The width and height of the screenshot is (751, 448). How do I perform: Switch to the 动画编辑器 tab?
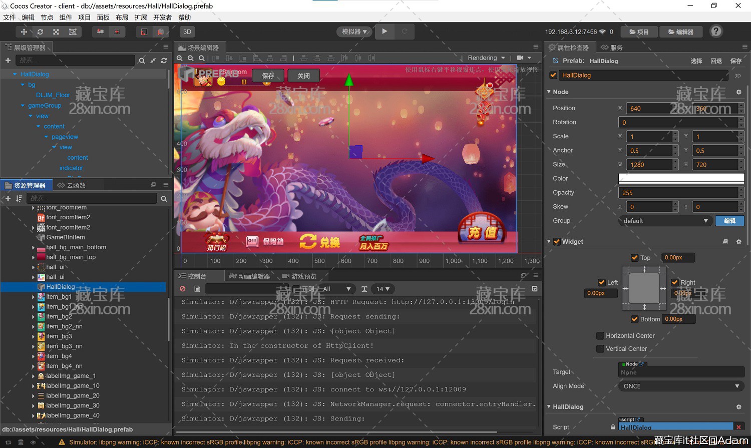pos(249,276)
